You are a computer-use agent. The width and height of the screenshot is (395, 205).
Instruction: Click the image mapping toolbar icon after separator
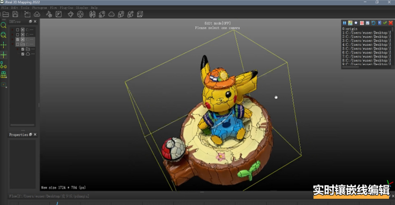click(92, 14)
